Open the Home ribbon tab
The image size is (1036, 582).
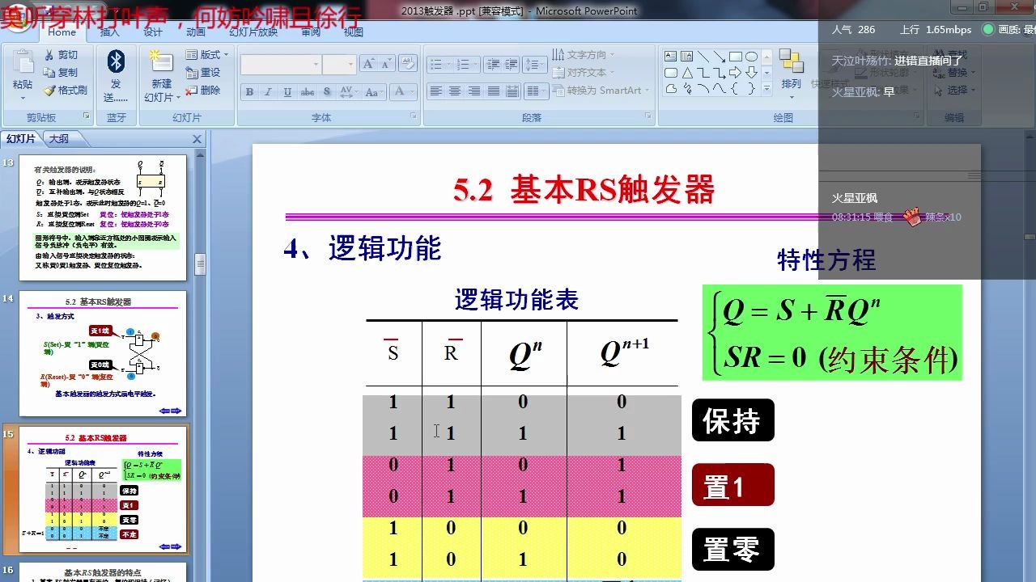click(x=62, y=32)
